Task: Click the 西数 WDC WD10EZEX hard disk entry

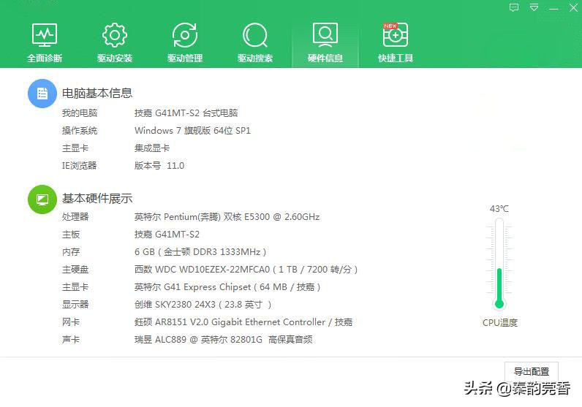Action: tap(246, 270)
